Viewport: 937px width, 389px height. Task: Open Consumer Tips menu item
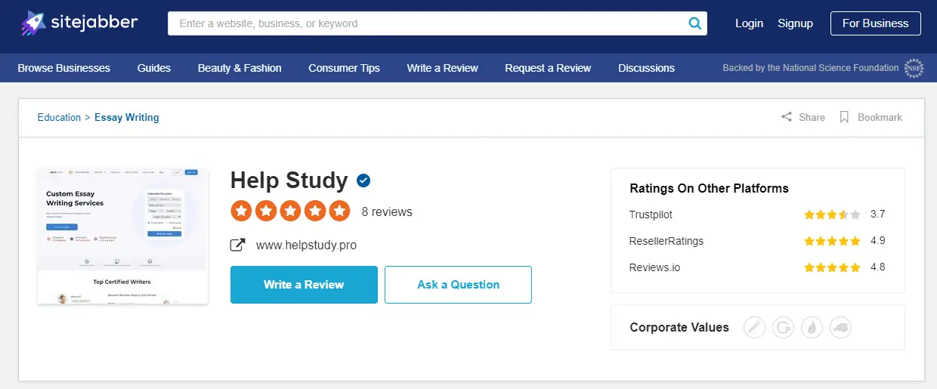tap(344, 68)
